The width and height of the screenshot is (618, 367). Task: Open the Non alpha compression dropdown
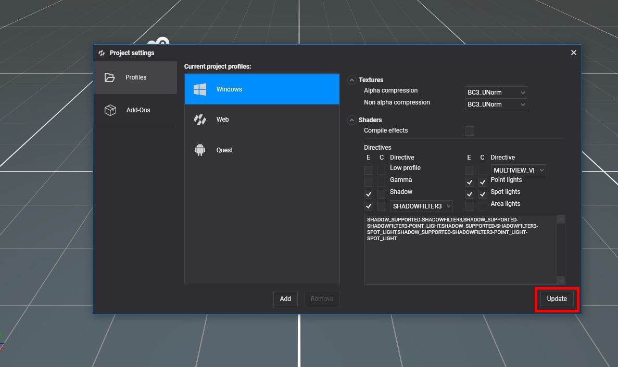[496, 104]
